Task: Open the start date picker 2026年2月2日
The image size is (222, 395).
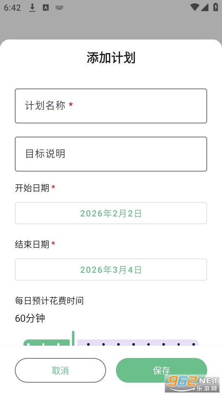Action: (x=111, y=213)
